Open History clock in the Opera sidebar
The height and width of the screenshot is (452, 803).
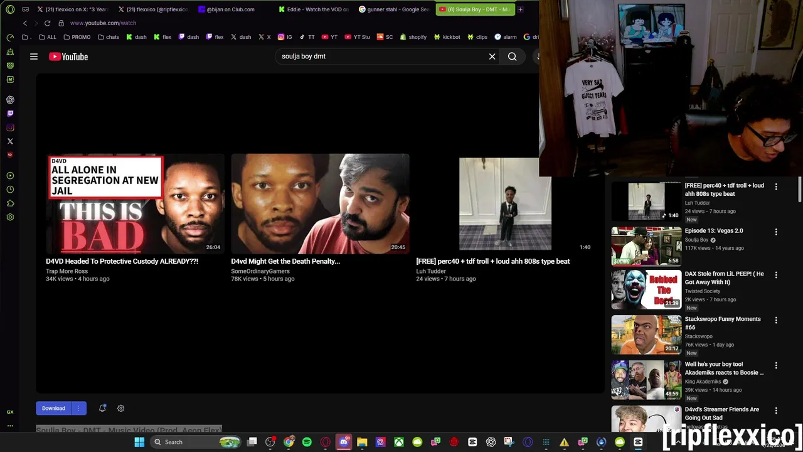pos(10,190)
